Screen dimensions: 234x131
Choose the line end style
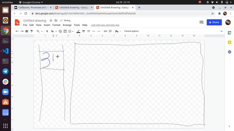point(99,31)
